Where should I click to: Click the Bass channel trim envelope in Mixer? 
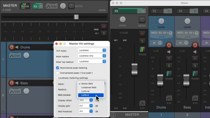click(x=195, y=98)
